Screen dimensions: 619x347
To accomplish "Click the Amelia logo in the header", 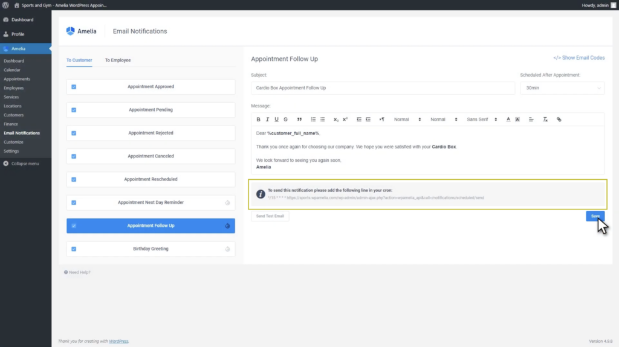I will [82, 31].
